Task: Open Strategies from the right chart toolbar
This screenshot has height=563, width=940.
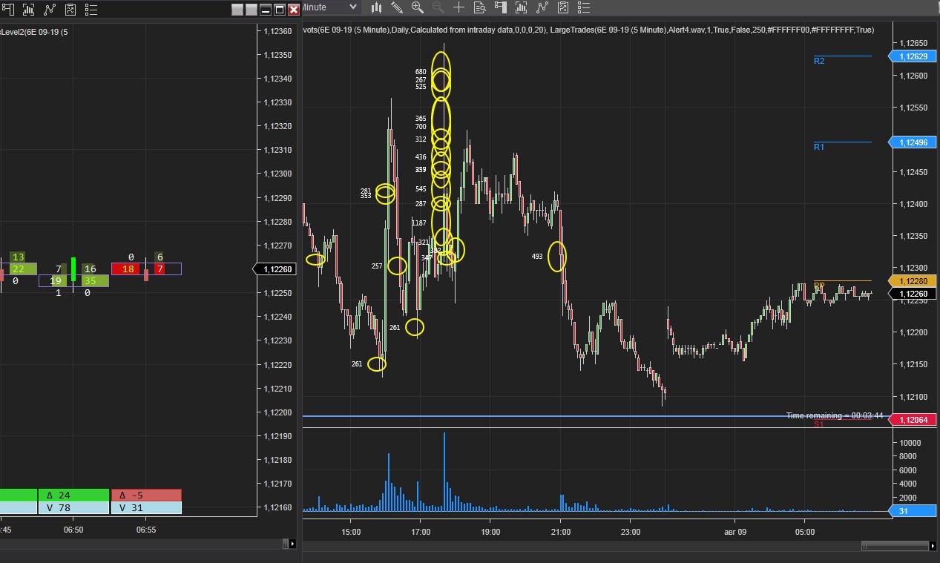Action: [x=542, y=7]
